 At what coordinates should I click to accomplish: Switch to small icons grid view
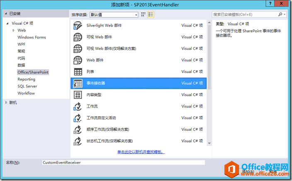click(x=143, y=15)
